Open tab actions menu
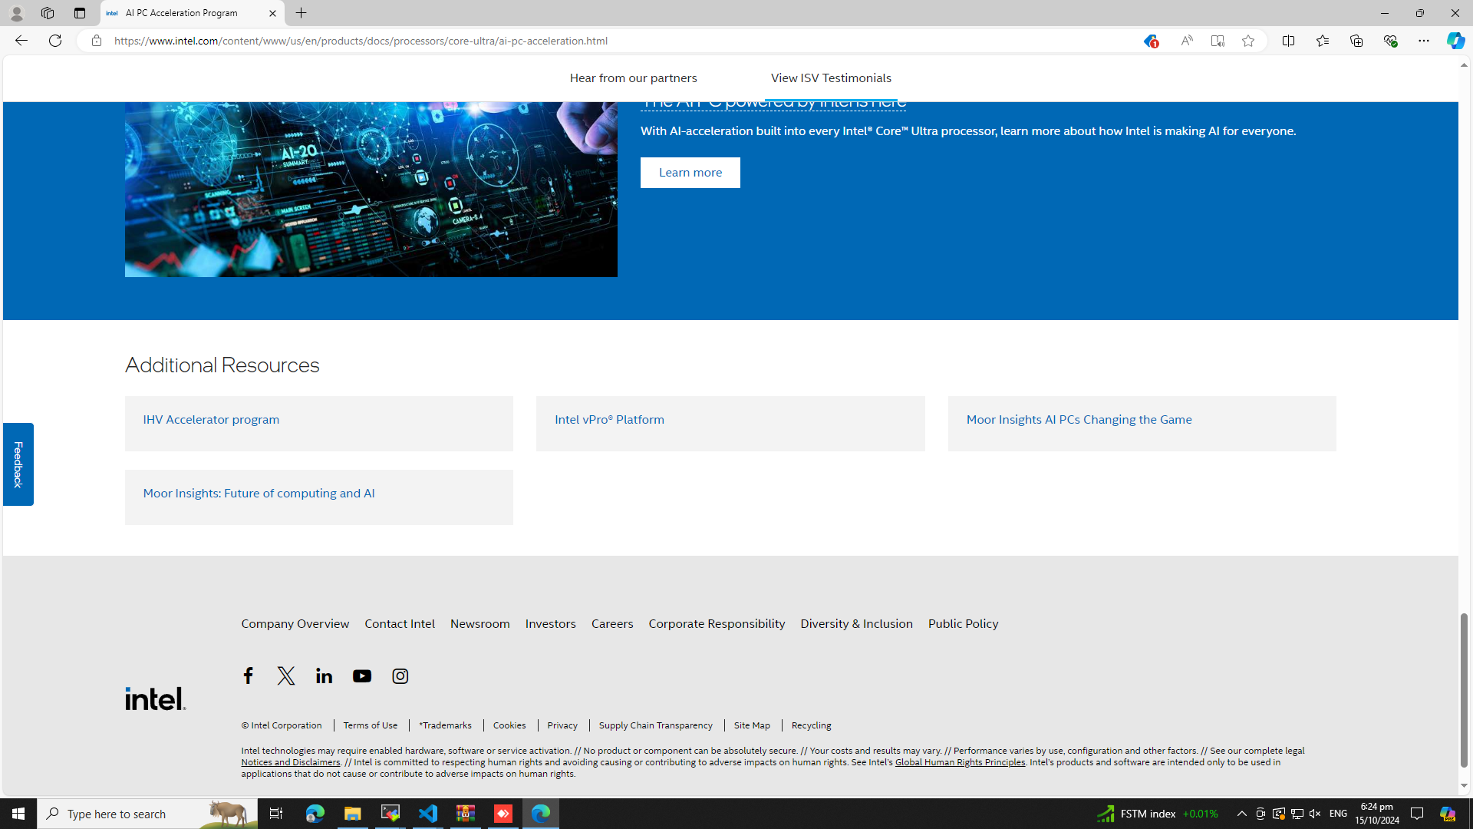The height and width of the screenshot is (829, 1473). 80,13
